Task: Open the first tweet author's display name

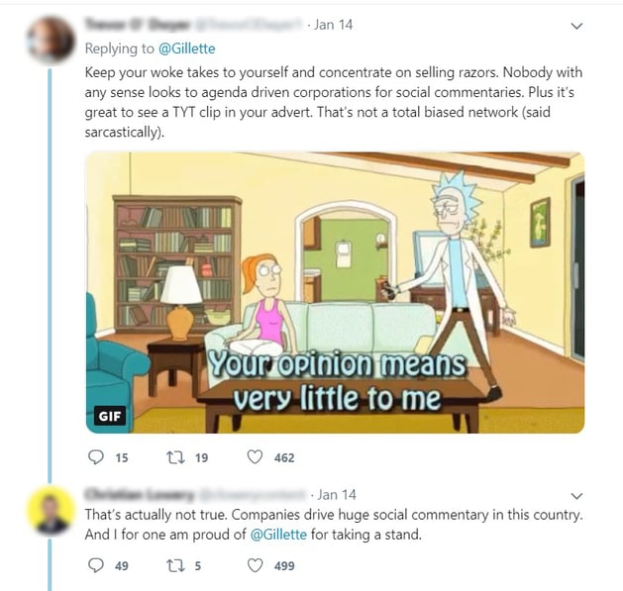Action: [137, 25]
